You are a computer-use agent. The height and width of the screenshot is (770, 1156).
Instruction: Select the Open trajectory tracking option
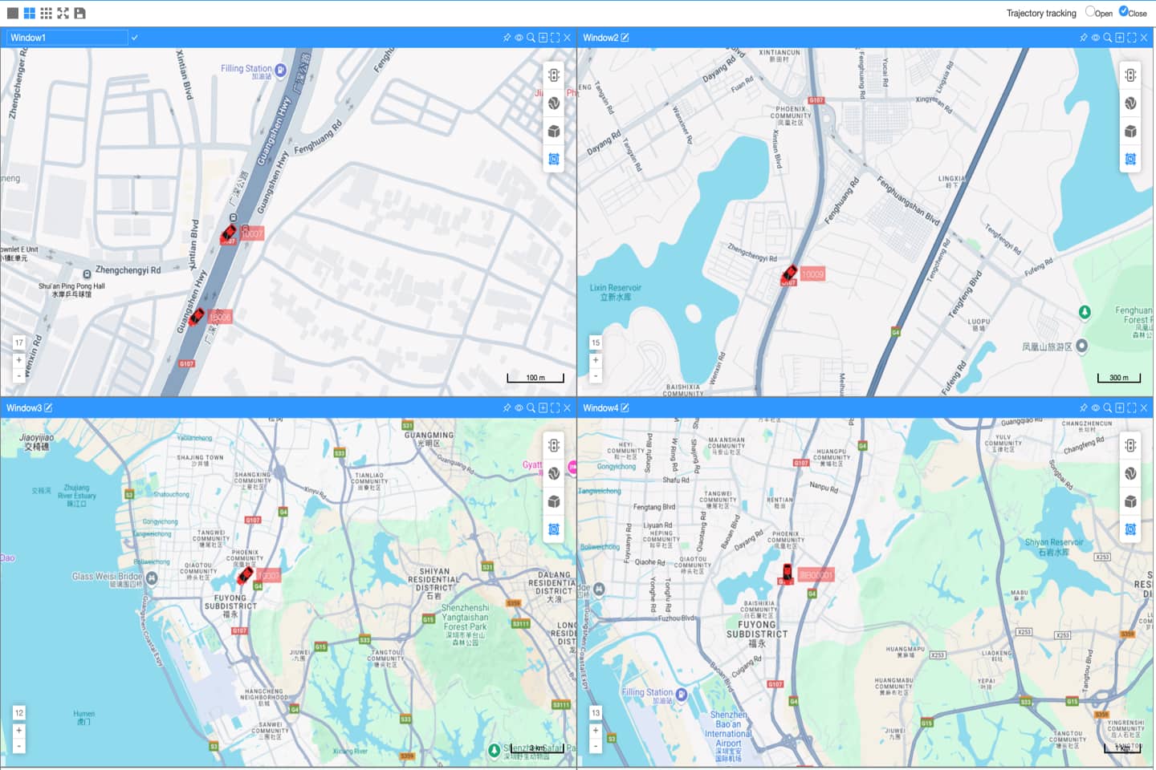[1090, 11]
